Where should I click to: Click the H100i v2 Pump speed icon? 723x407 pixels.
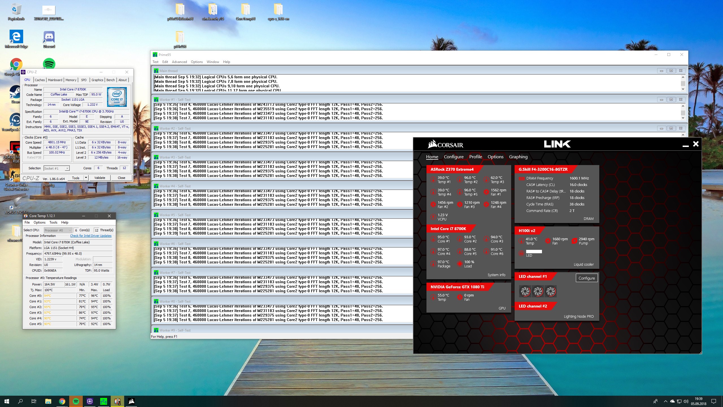(574, 241)
